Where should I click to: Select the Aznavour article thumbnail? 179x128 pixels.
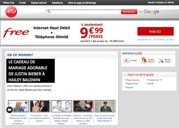[x=83, y=106]
